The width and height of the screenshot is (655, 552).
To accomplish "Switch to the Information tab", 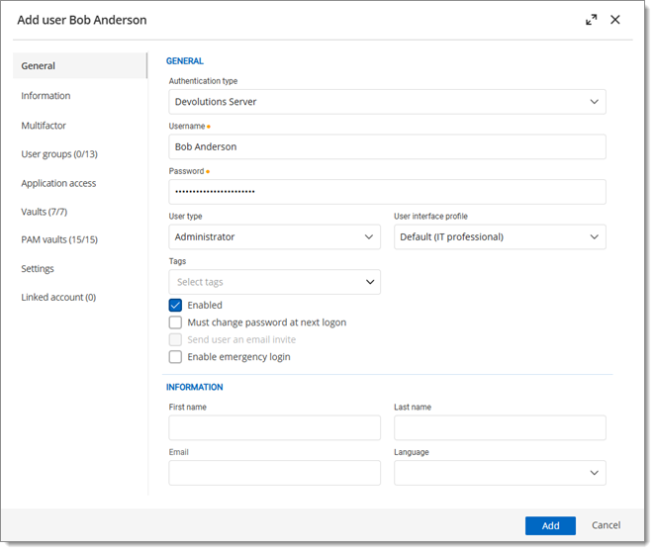I will pos(46,96).
